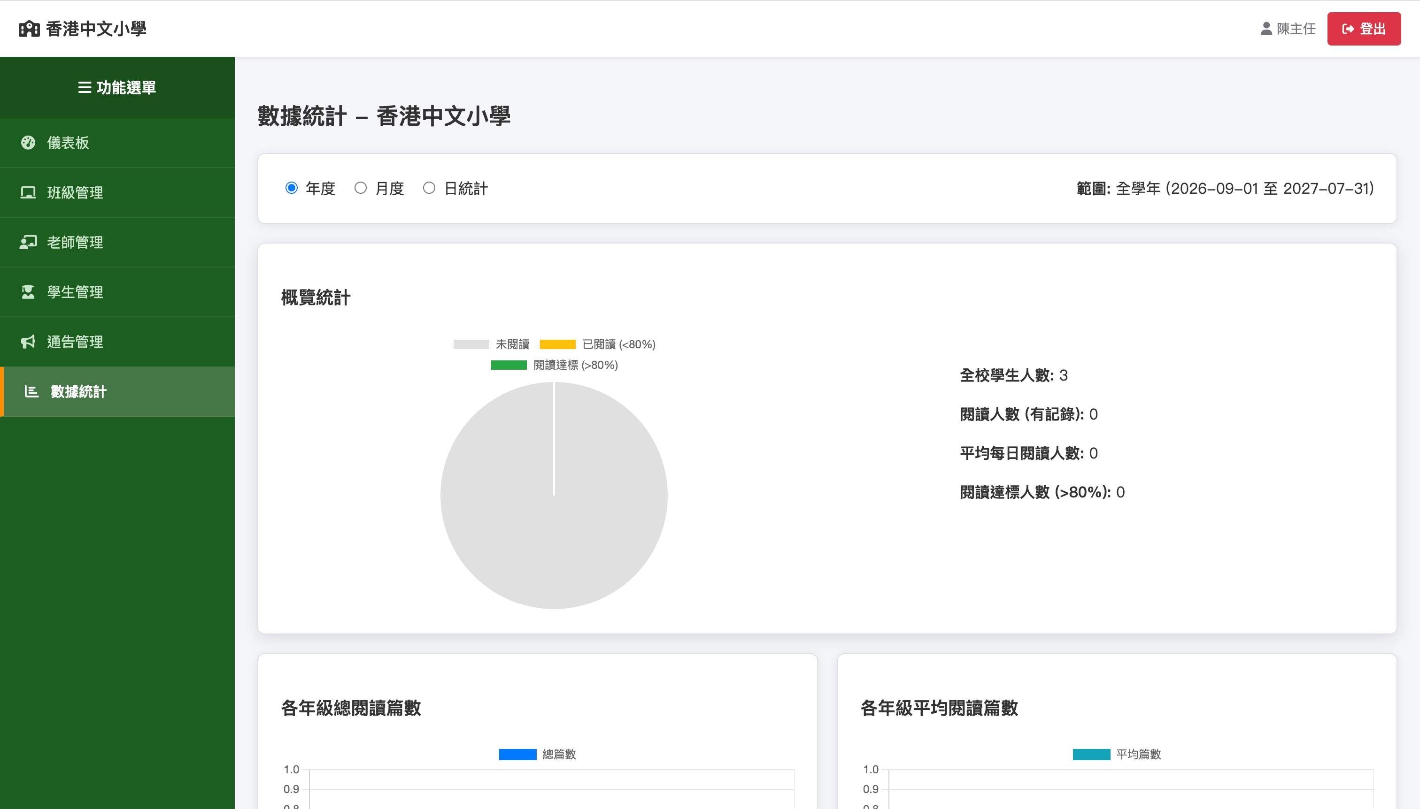This screenshot has height=809, width=1420.
Task: Select the 日統計 radio option
Action: tap(429, 188)
